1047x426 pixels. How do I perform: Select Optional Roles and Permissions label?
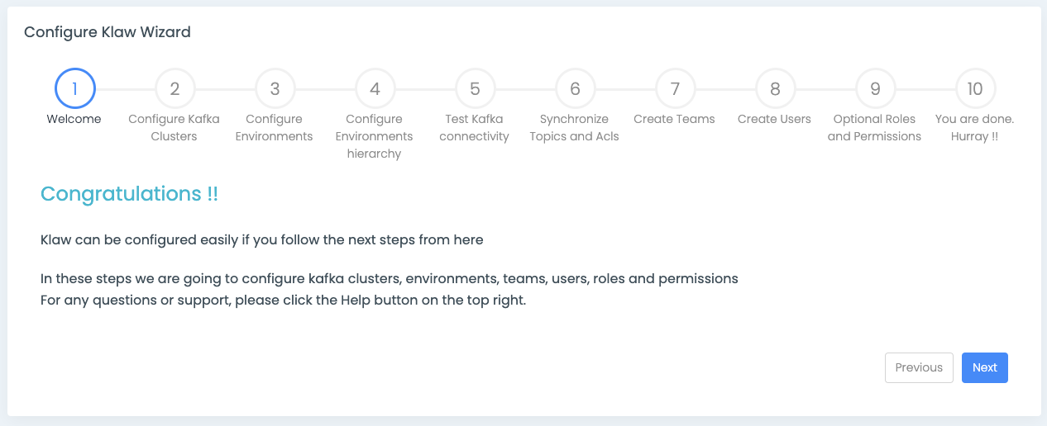tap(875, 128)
